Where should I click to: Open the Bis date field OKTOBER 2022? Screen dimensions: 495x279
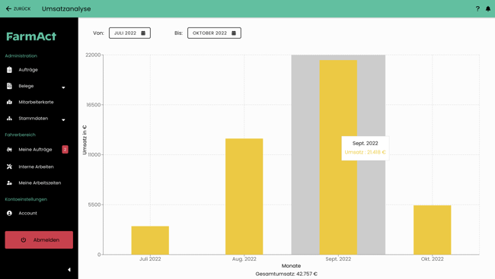214,33
